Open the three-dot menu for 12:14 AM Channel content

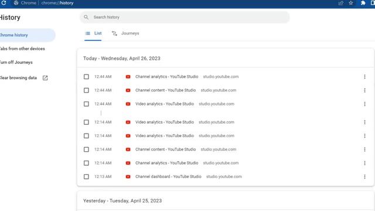click(x=364, y=149)
